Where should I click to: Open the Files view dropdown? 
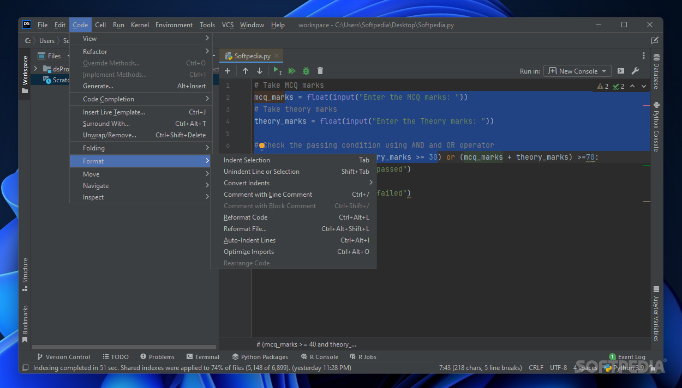coord(54,56)
